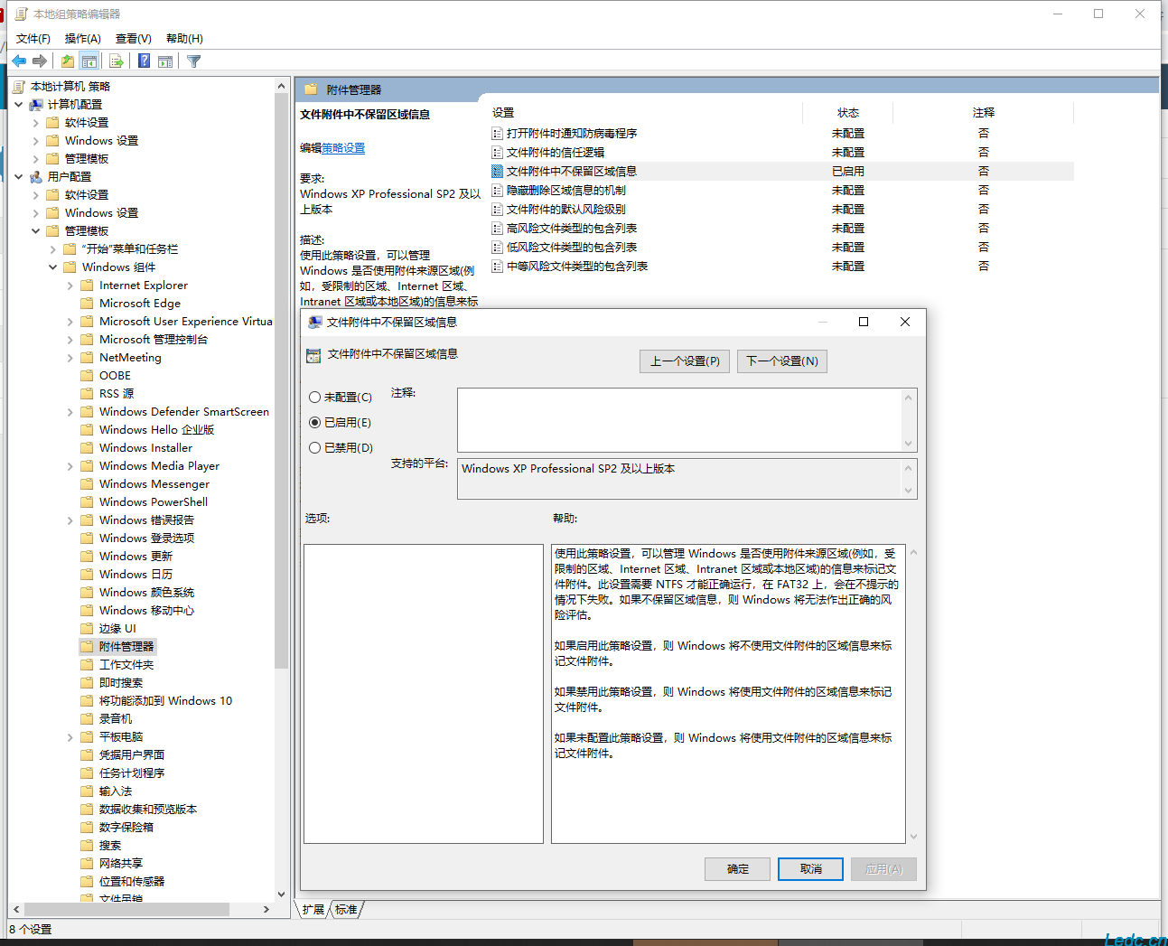The image size is (1168, 946).
Task: Select the 数字保险箱 tree item
Action: pos(126,828)
